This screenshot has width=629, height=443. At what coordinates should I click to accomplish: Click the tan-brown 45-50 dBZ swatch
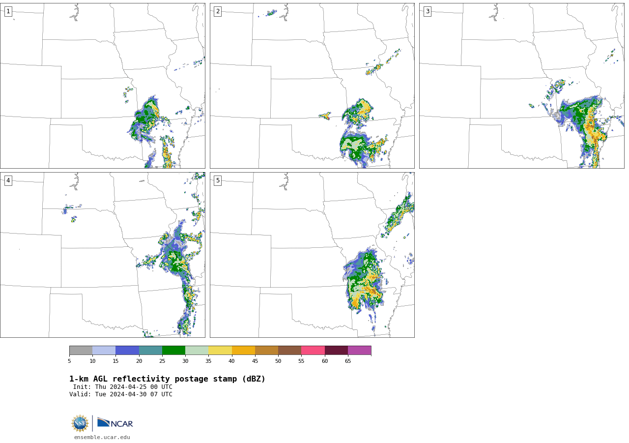[266, 350]
